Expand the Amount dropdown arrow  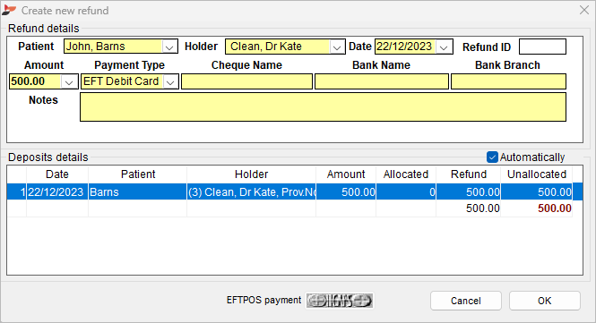pyautogui.click(x=69, y=81)
